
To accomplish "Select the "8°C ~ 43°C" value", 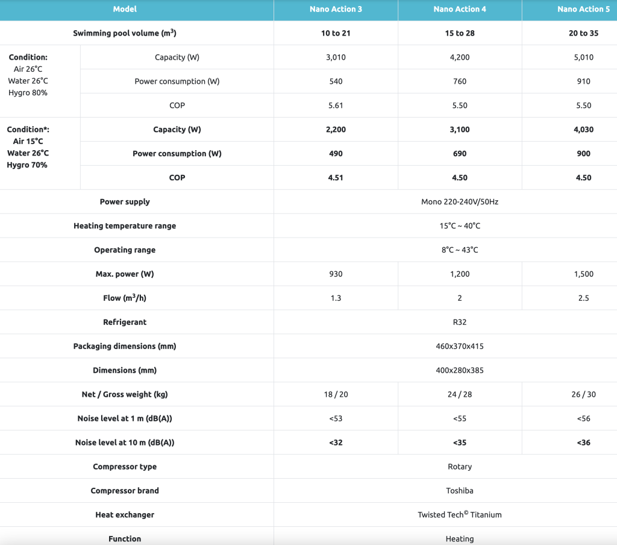I will click(x=460, y=250).
